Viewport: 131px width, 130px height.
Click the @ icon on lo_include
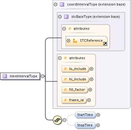pyautogui.click(x=65, y=69)
